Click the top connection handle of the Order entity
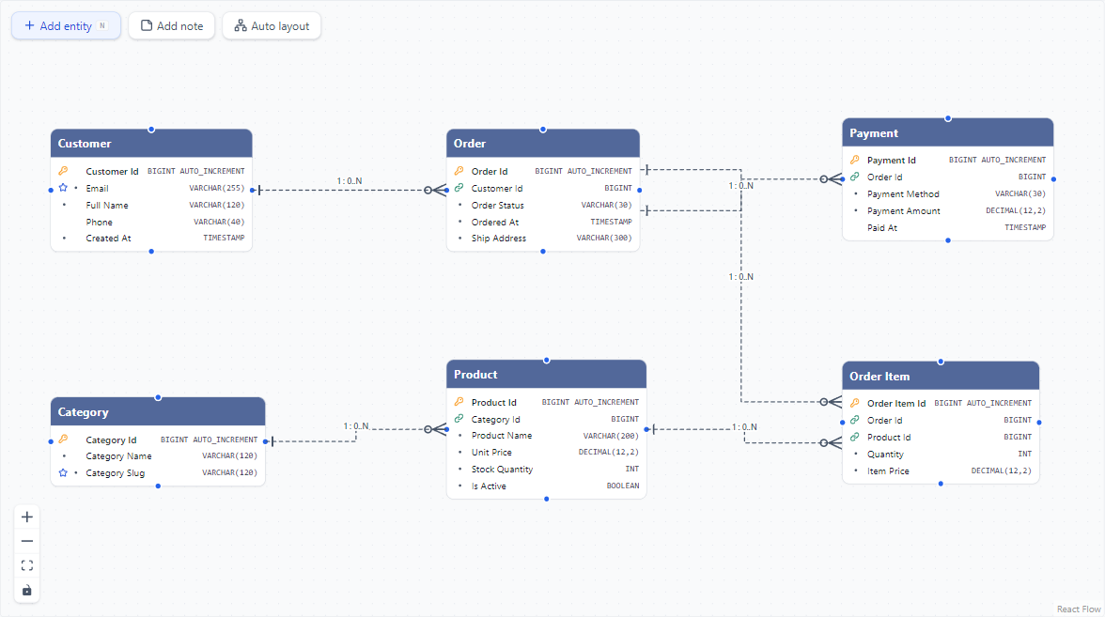 click(543, 130)
